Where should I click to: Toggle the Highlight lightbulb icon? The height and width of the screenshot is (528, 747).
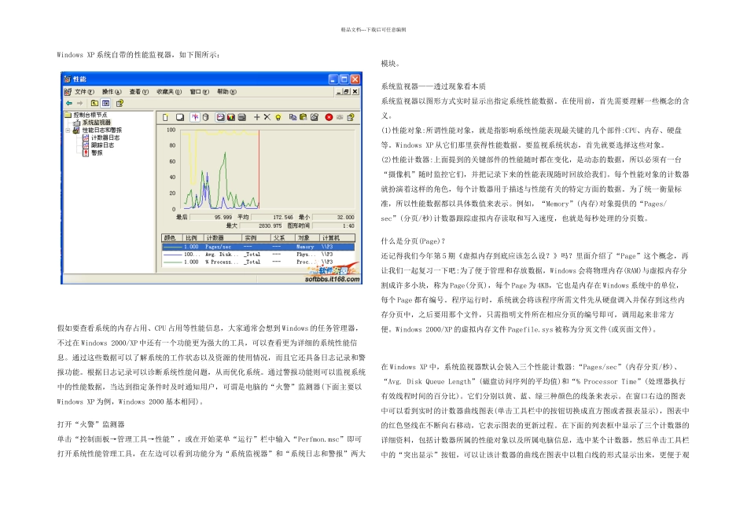point(278,117)
